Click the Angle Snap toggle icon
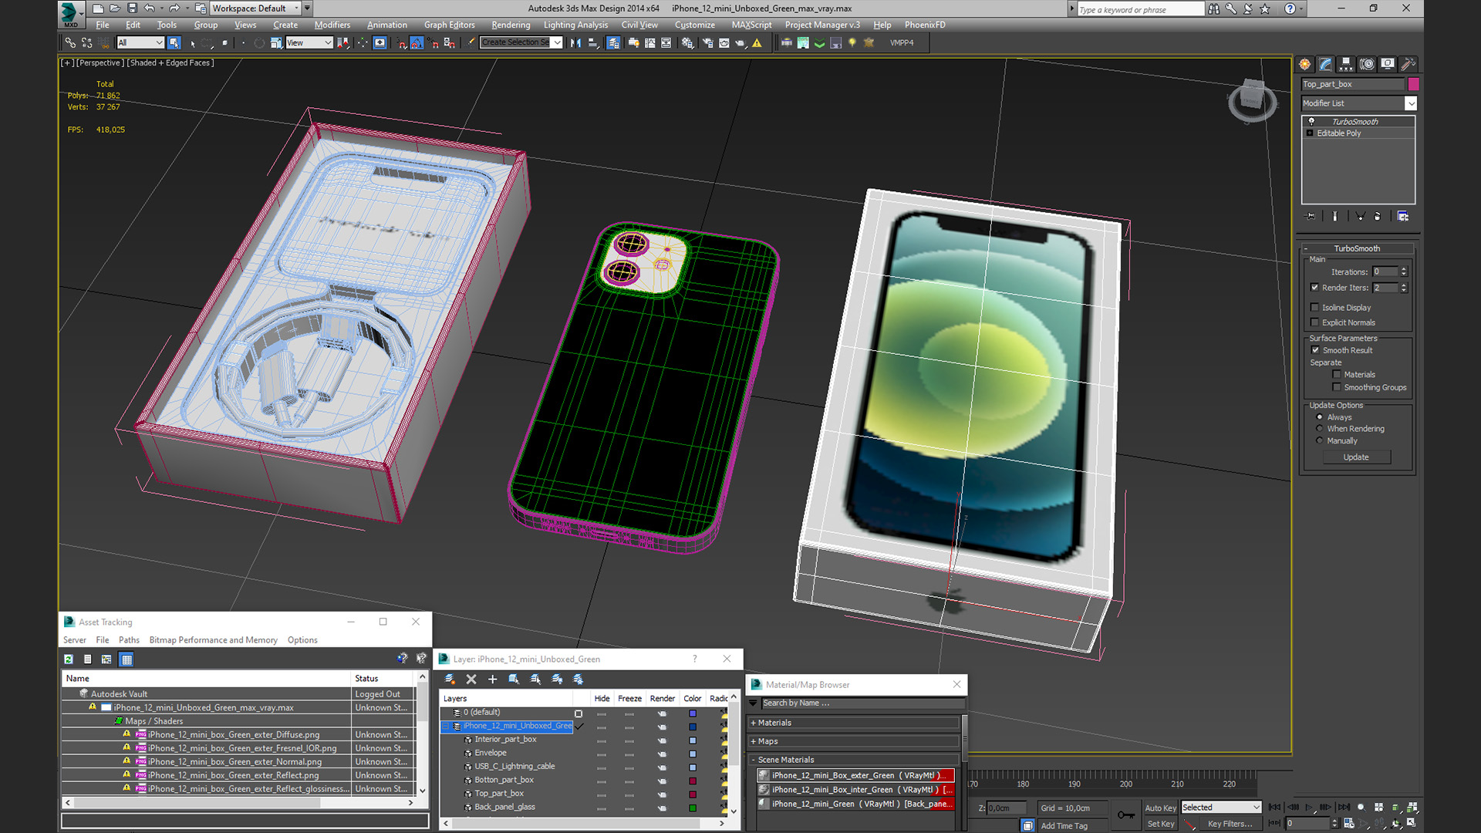 pyautogui.click(x=417, y=43)
